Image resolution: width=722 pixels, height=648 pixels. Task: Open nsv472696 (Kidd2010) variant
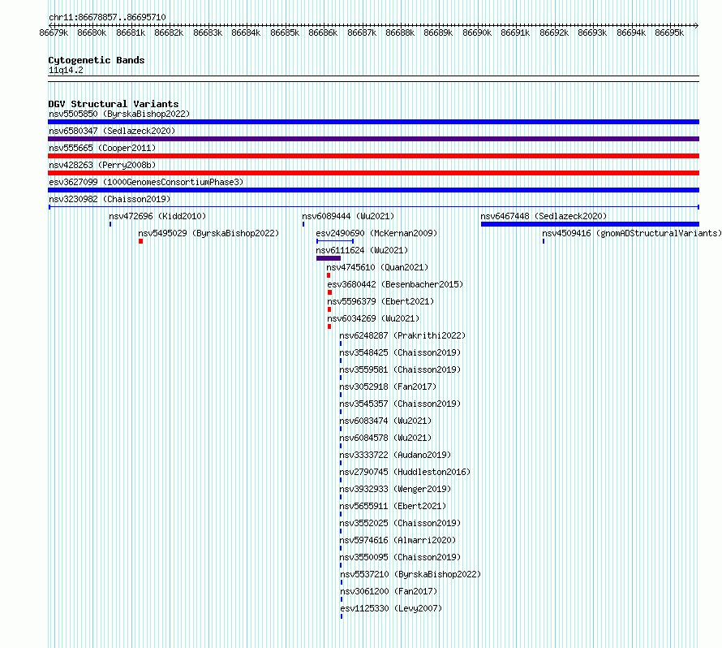(x=157, y=216)
